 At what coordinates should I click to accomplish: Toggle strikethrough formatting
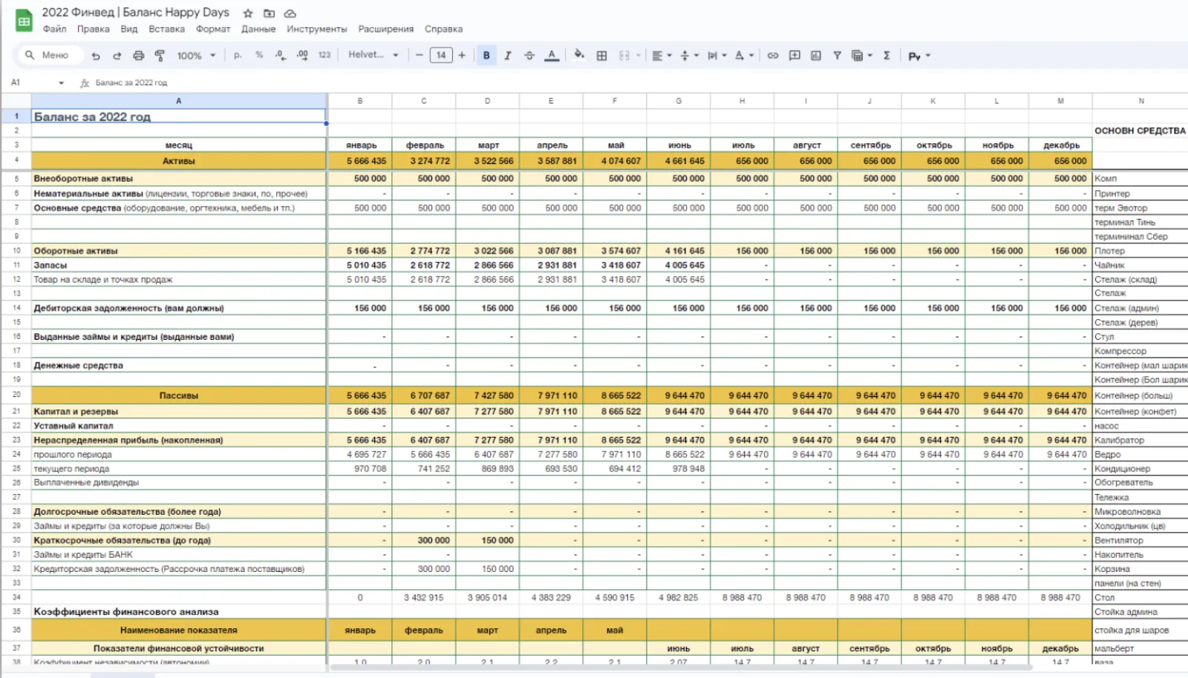pos(529,56)
